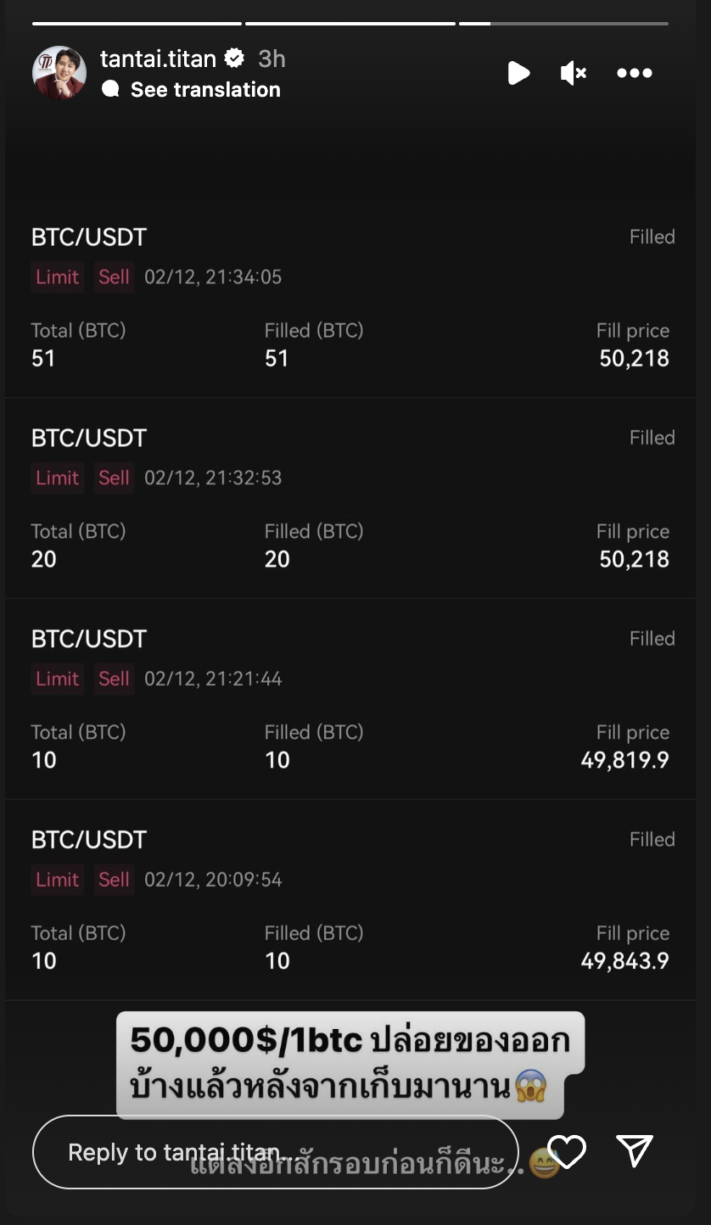The width and height of the screenshot is (711, 1225).
Task: Jump to first story progress segment
Action: [x=137, y=24]
